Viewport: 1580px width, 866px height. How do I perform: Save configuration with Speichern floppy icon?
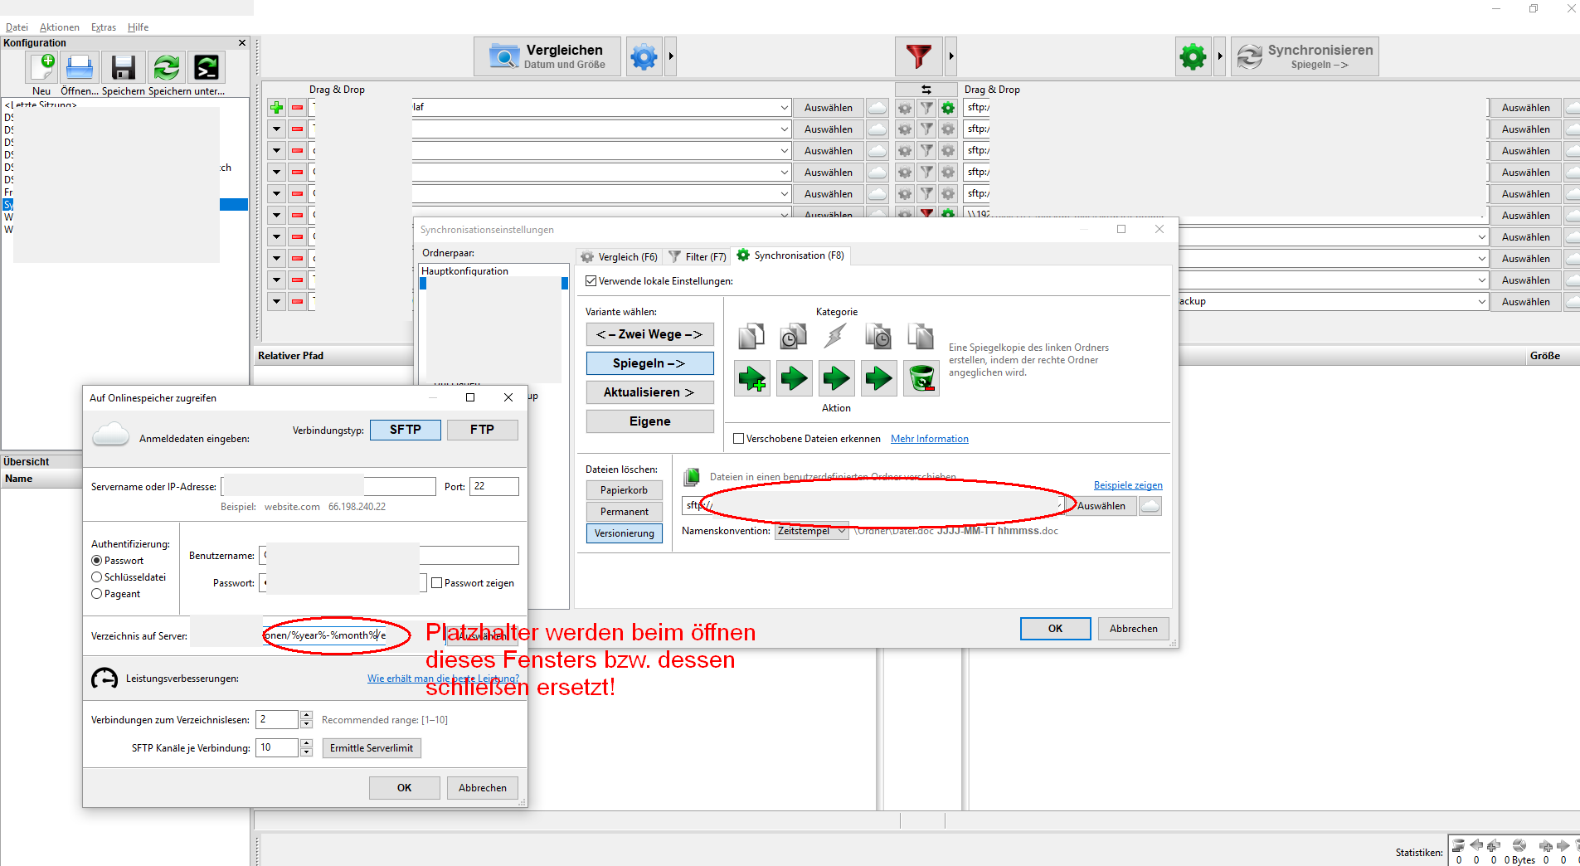[124, 67]
